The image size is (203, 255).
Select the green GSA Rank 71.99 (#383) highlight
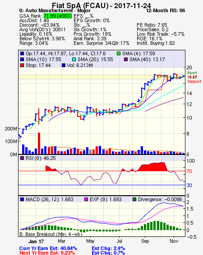click(58, 16)
